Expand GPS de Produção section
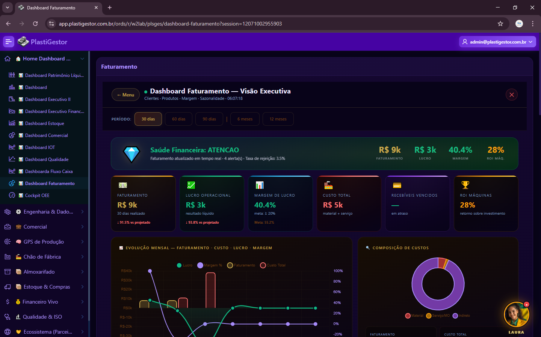 pos(82,242)
